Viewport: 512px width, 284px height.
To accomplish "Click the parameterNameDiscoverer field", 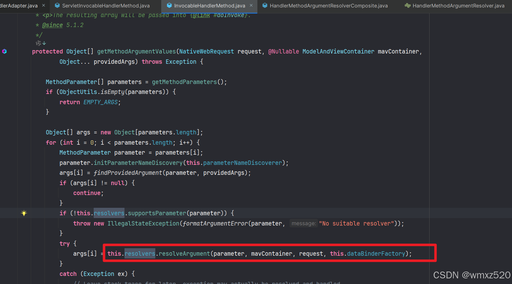I will (242, 163).
